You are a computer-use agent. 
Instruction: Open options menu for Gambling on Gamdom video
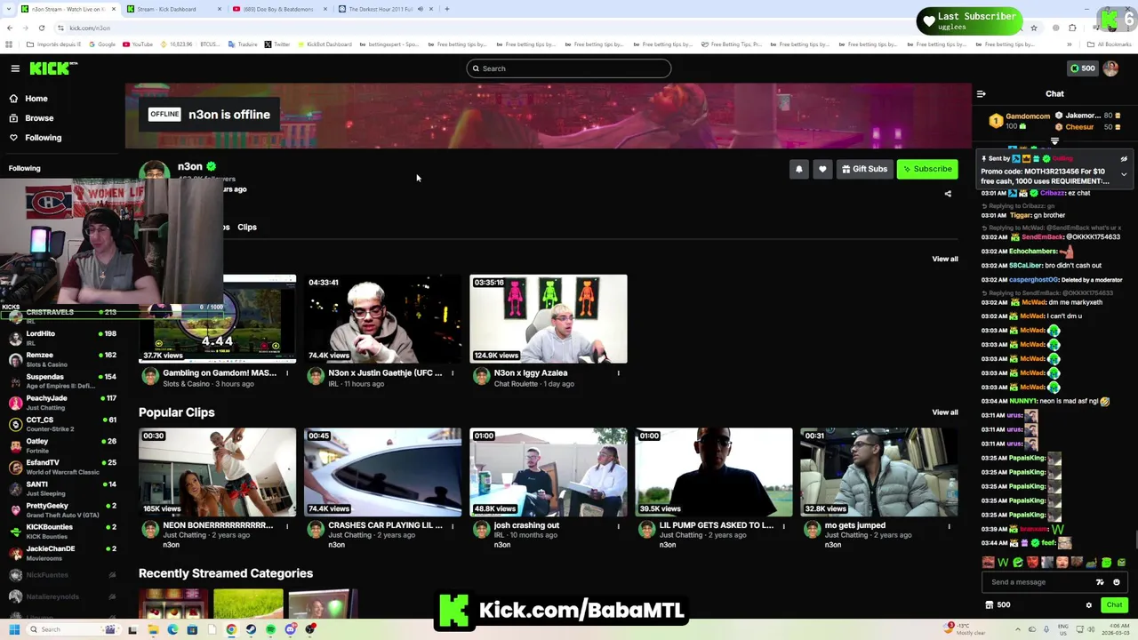tap(287, 373)
